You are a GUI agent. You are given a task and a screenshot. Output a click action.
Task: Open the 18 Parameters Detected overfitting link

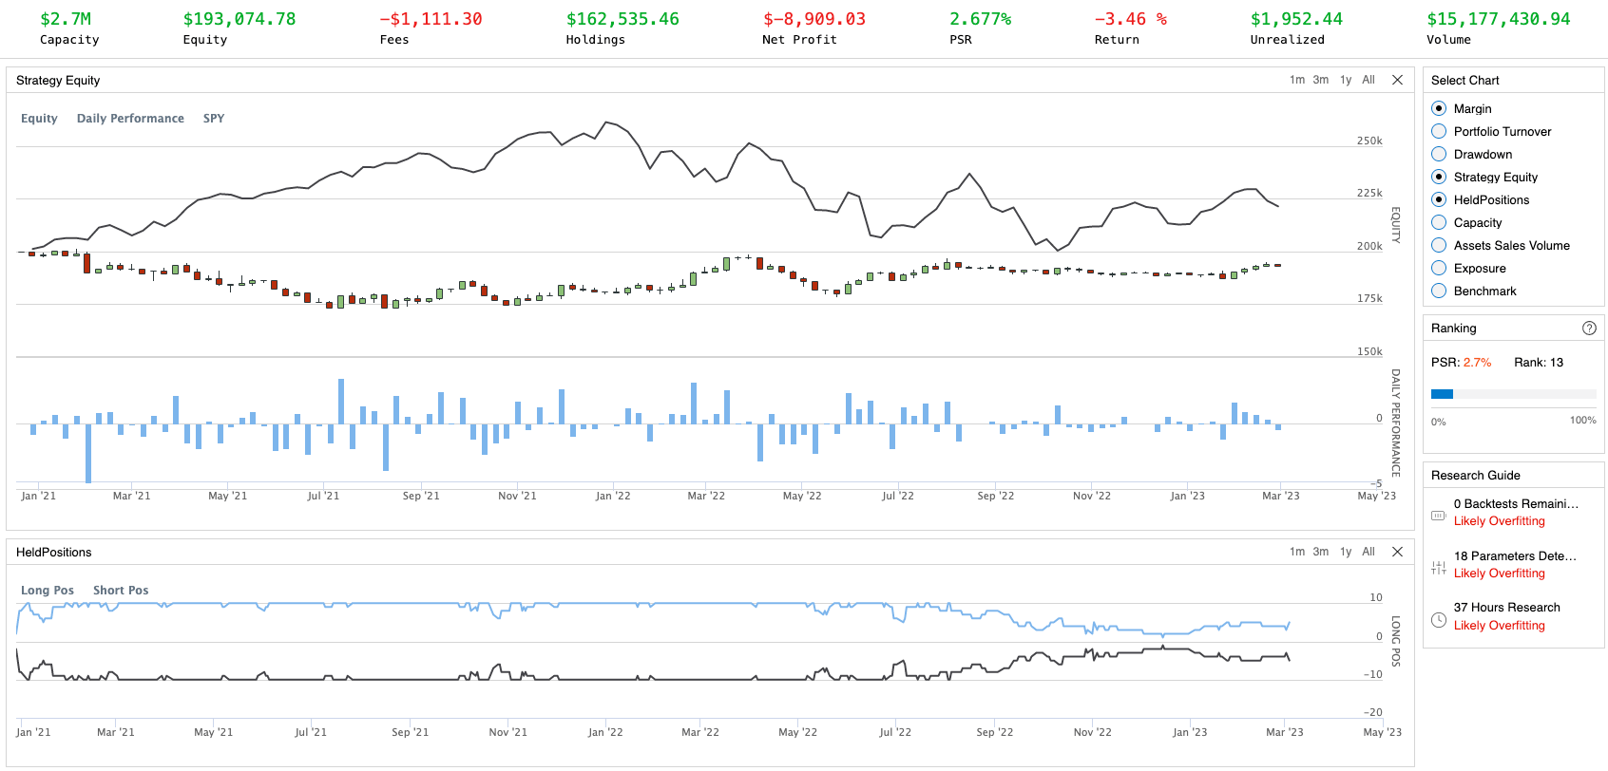1499,574
